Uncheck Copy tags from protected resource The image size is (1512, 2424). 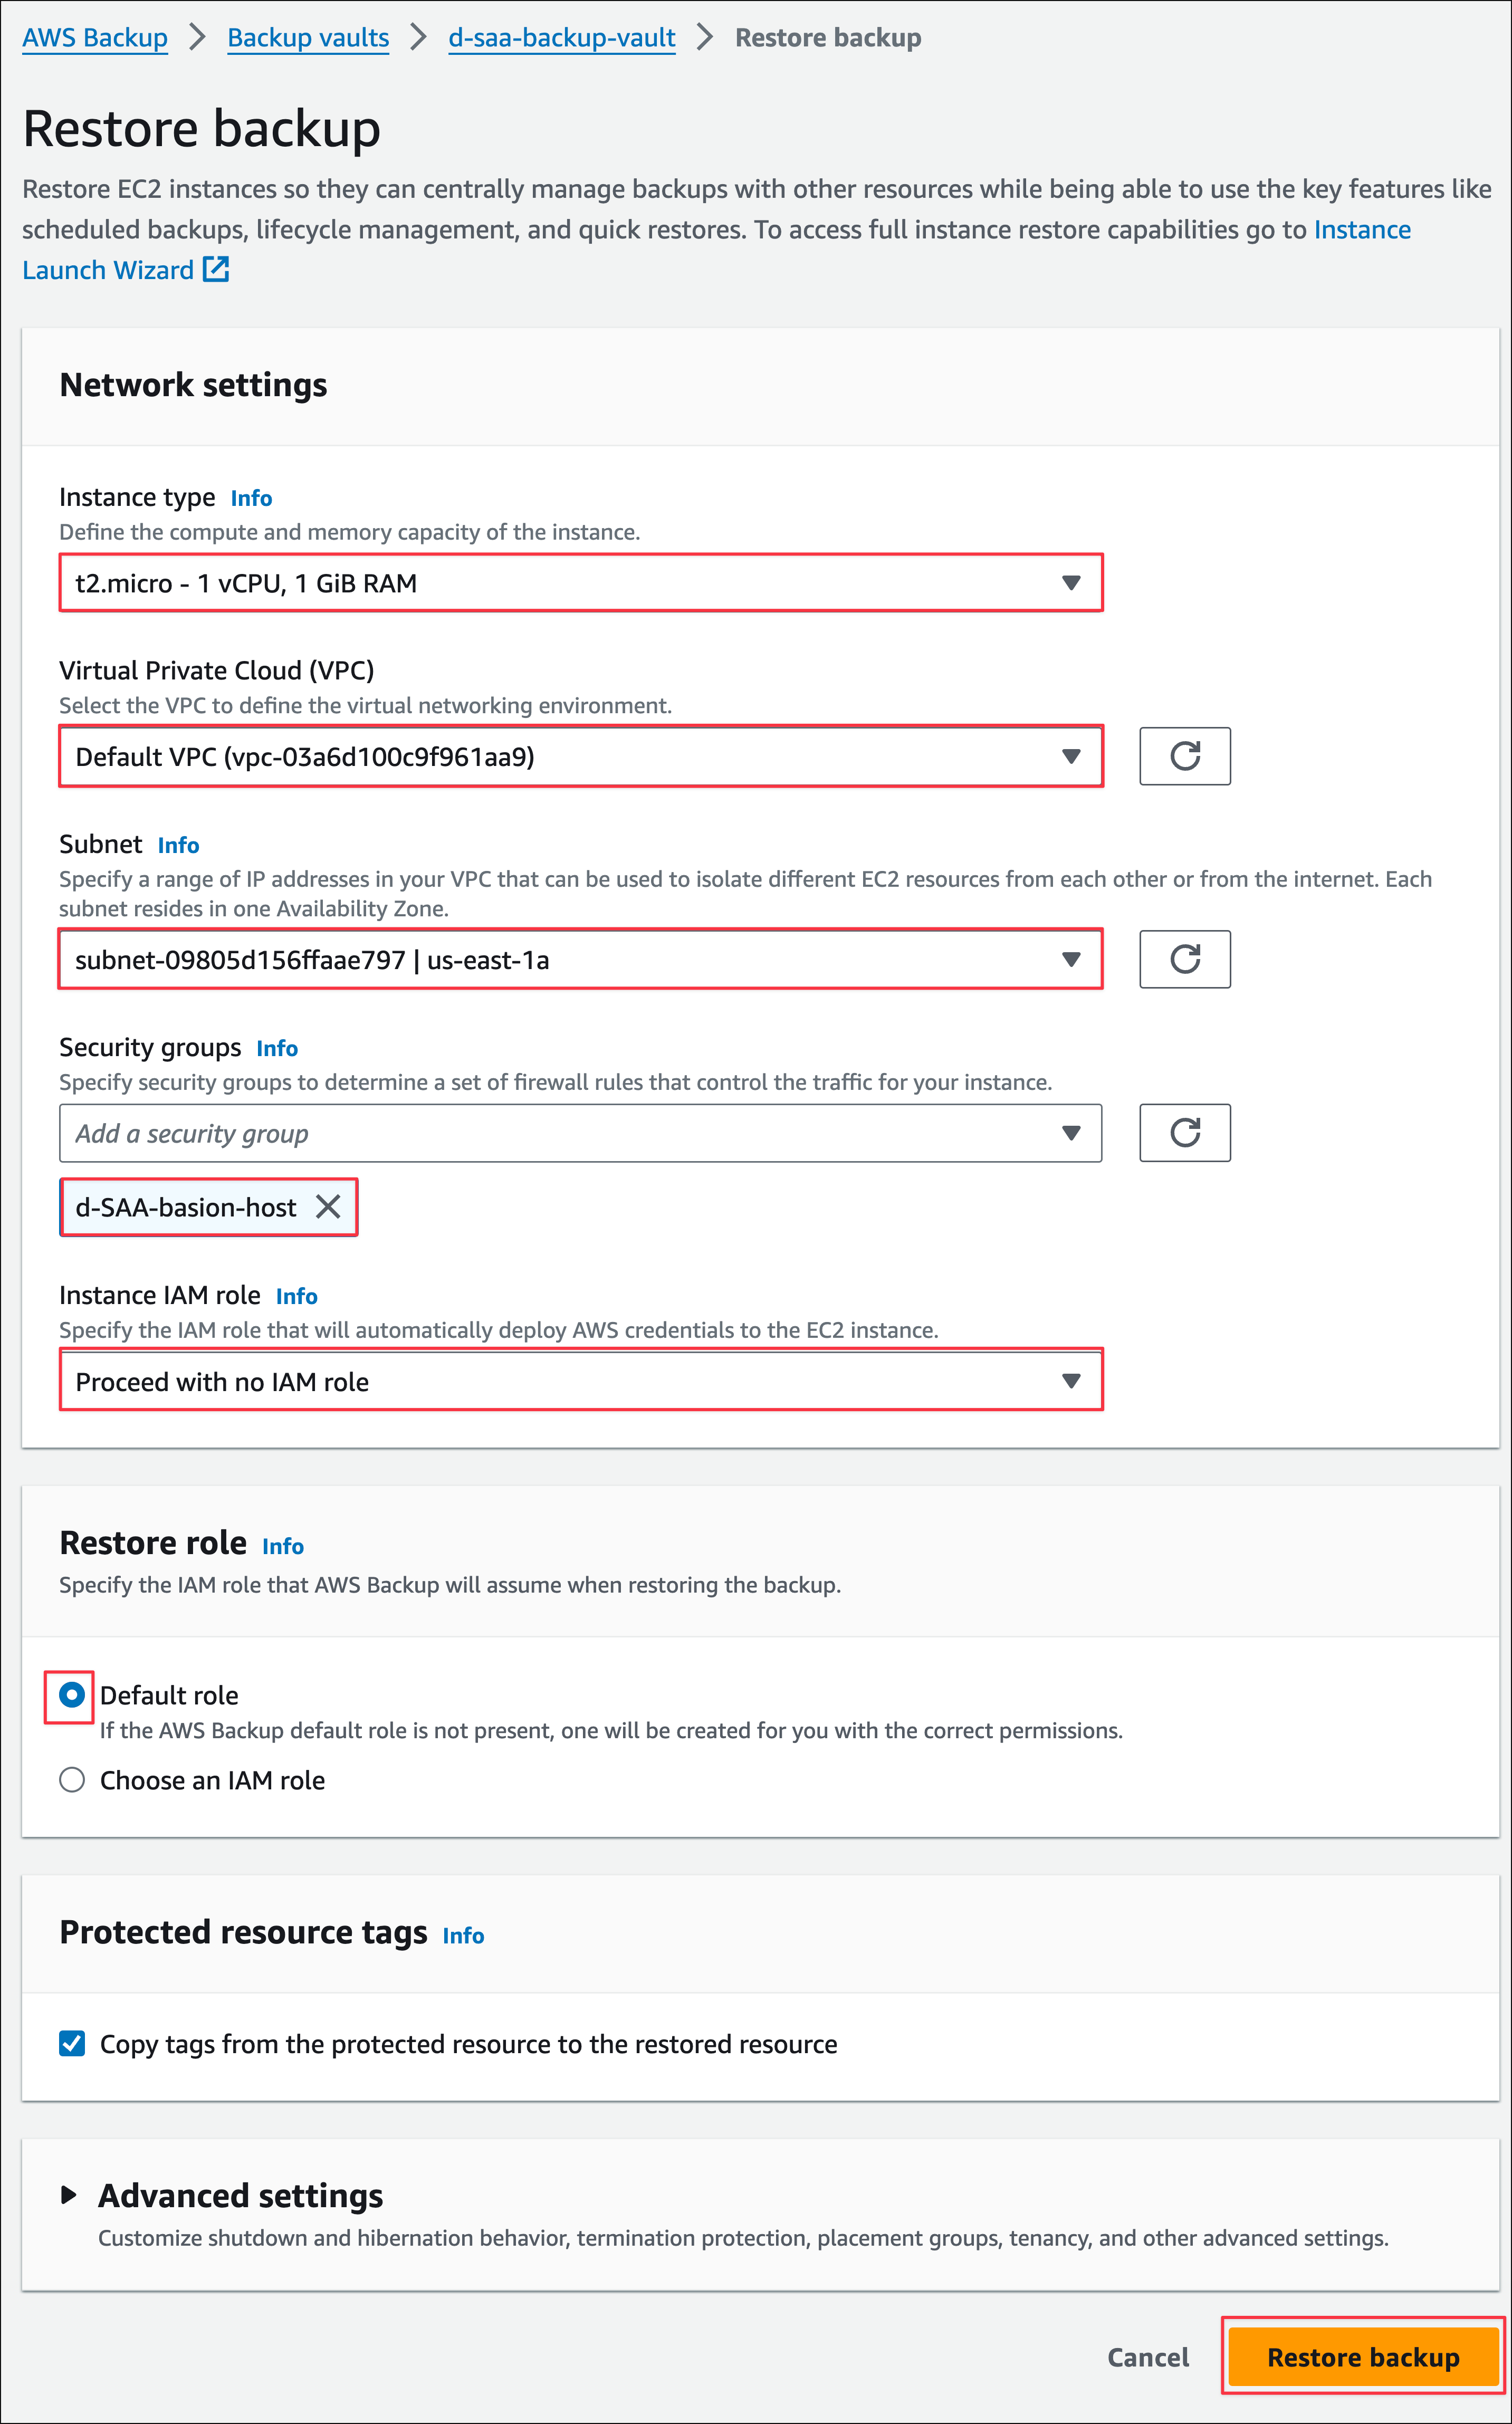coord(72,2043)
